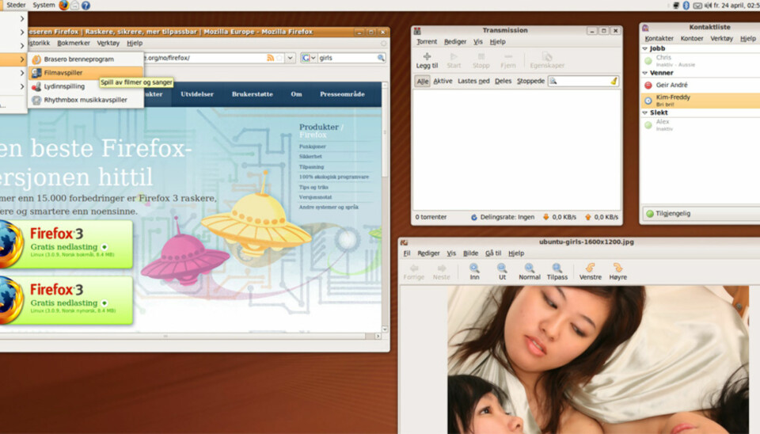Open the volume tray icon
The height and width of the screenshot is (434, 760).
708,6
